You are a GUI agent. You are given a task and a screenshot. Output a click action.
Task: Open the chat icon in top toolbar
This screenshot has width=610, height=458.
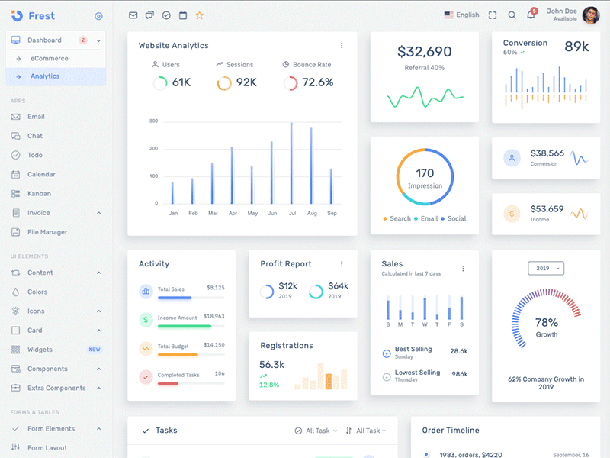(149, 15)
